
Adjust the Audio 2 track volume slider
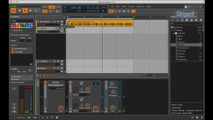49,32
